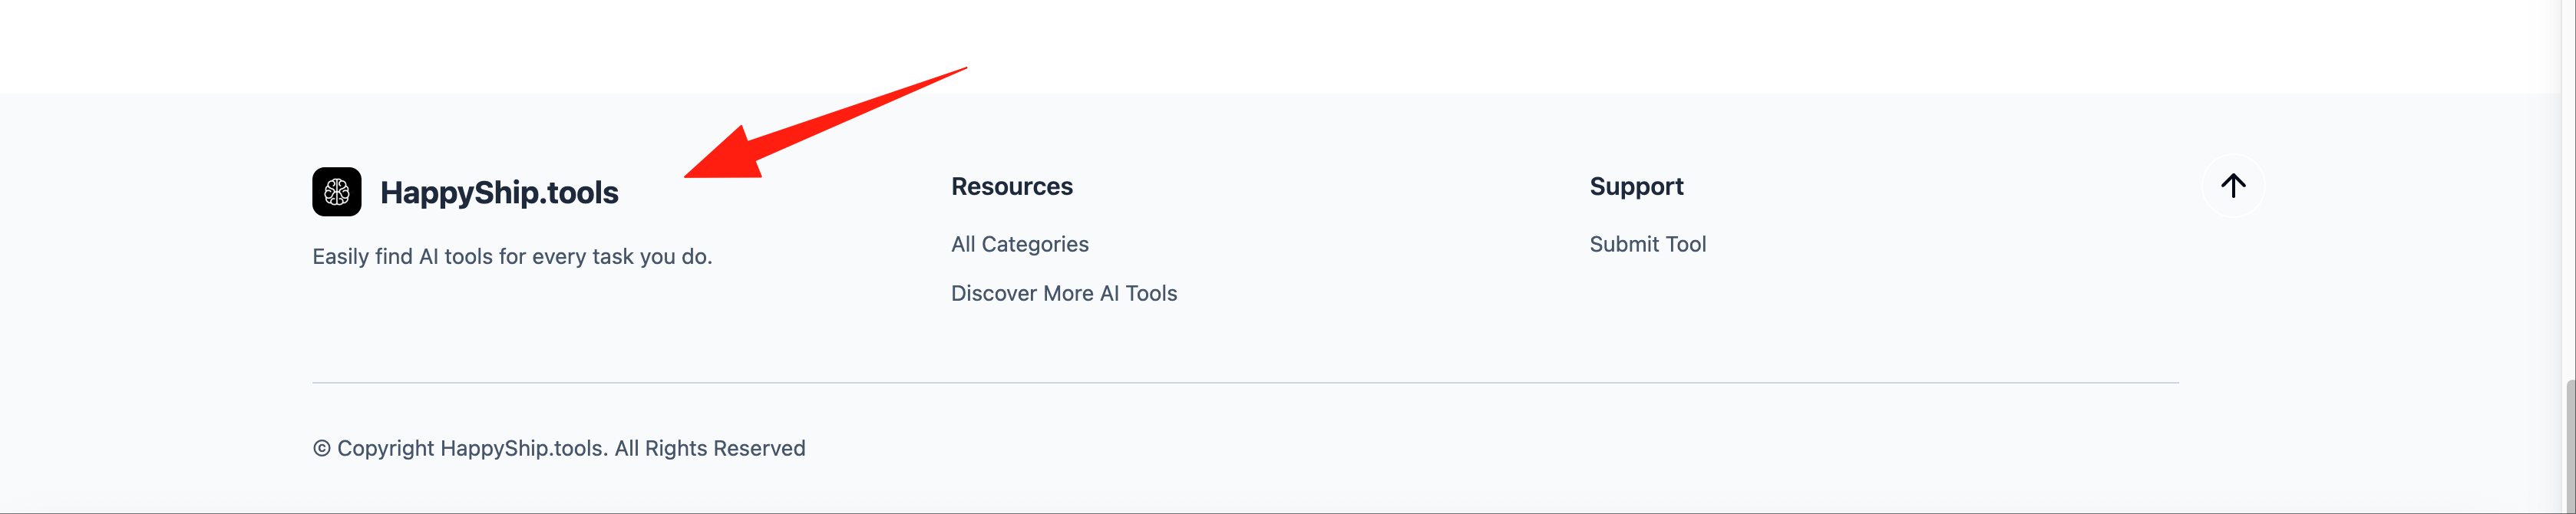
Task: Click the © symbol in the copyright line
Action: 321,449
